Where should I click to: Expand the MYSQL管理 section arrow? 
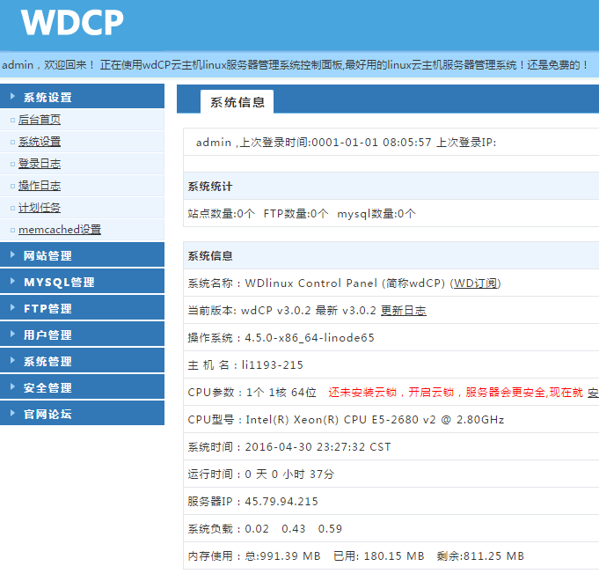pyautogui.click(x=12, y=282)
